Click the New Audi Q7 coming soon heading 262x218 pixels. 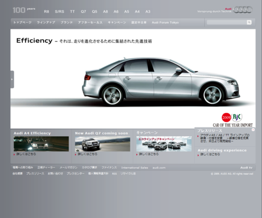[x=102, y=133]
